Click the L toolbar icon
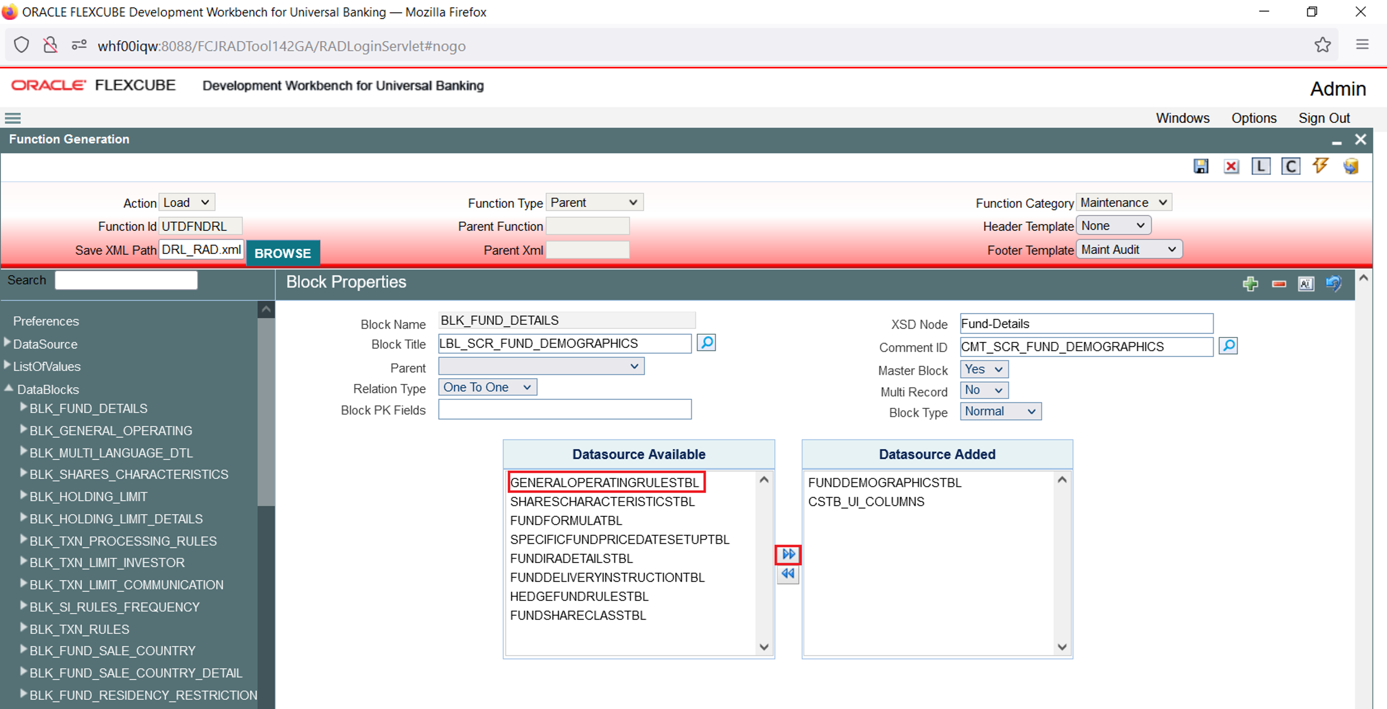 coord(1261,166)
